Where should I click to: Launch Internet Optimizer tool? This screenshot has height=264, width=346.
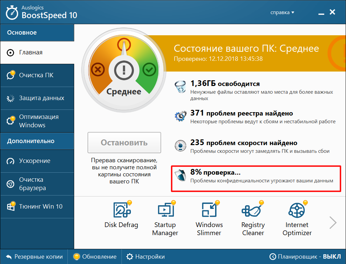(297, 219)
